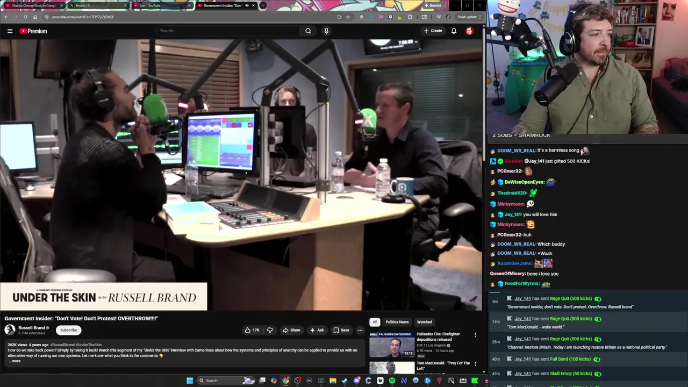
Task: Open Spotify from the taskbar
Action: coord(392,381)
